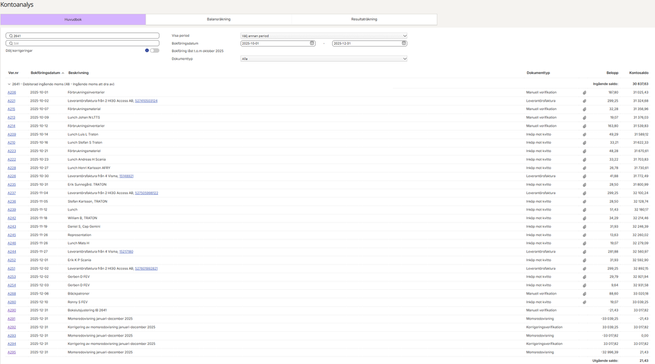The image size is (655, 364).
Task: Open Visma invoice link 15217180
Action: [x=126, y=252]
